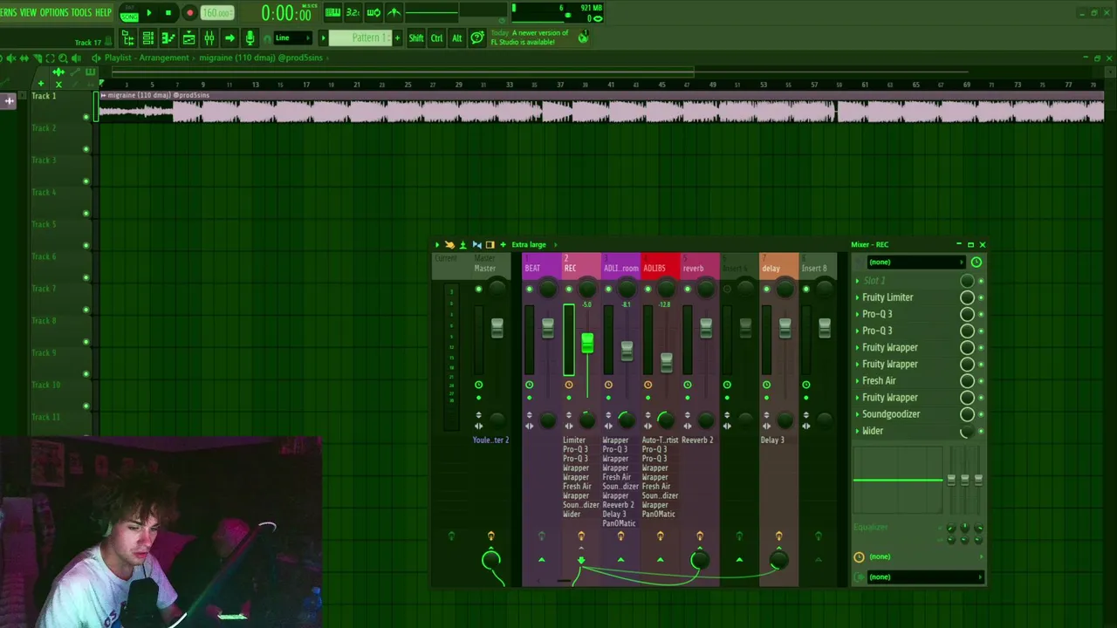Click the REC track volume fader
1117x628 pixels.
coord(587,343)
